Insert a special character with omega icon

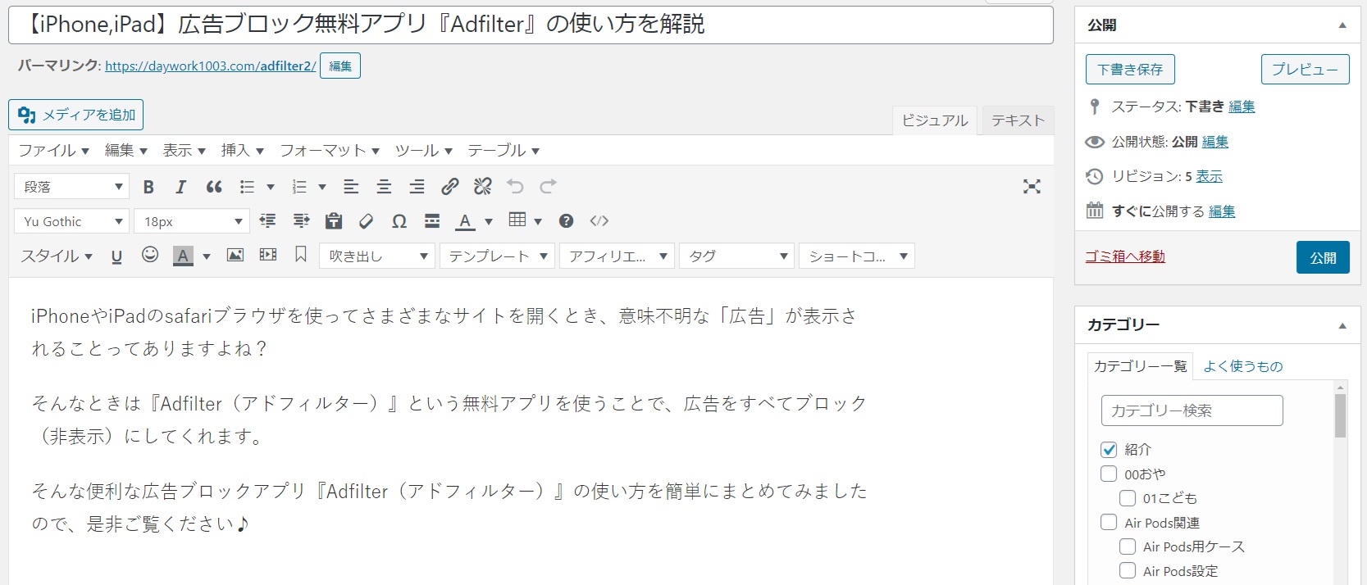[399, 221]
